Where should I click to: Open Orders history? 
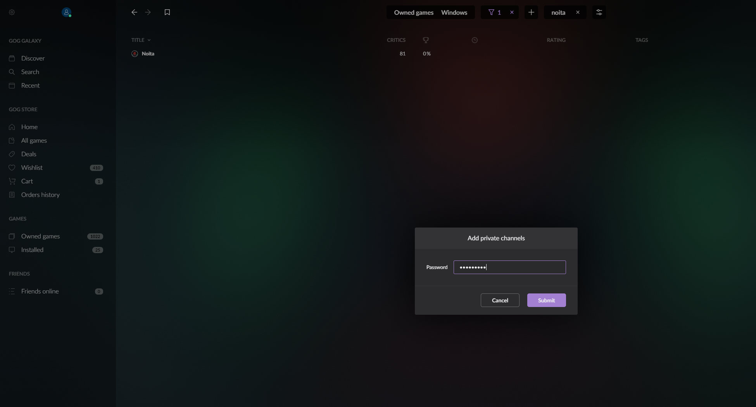point(40,195)
